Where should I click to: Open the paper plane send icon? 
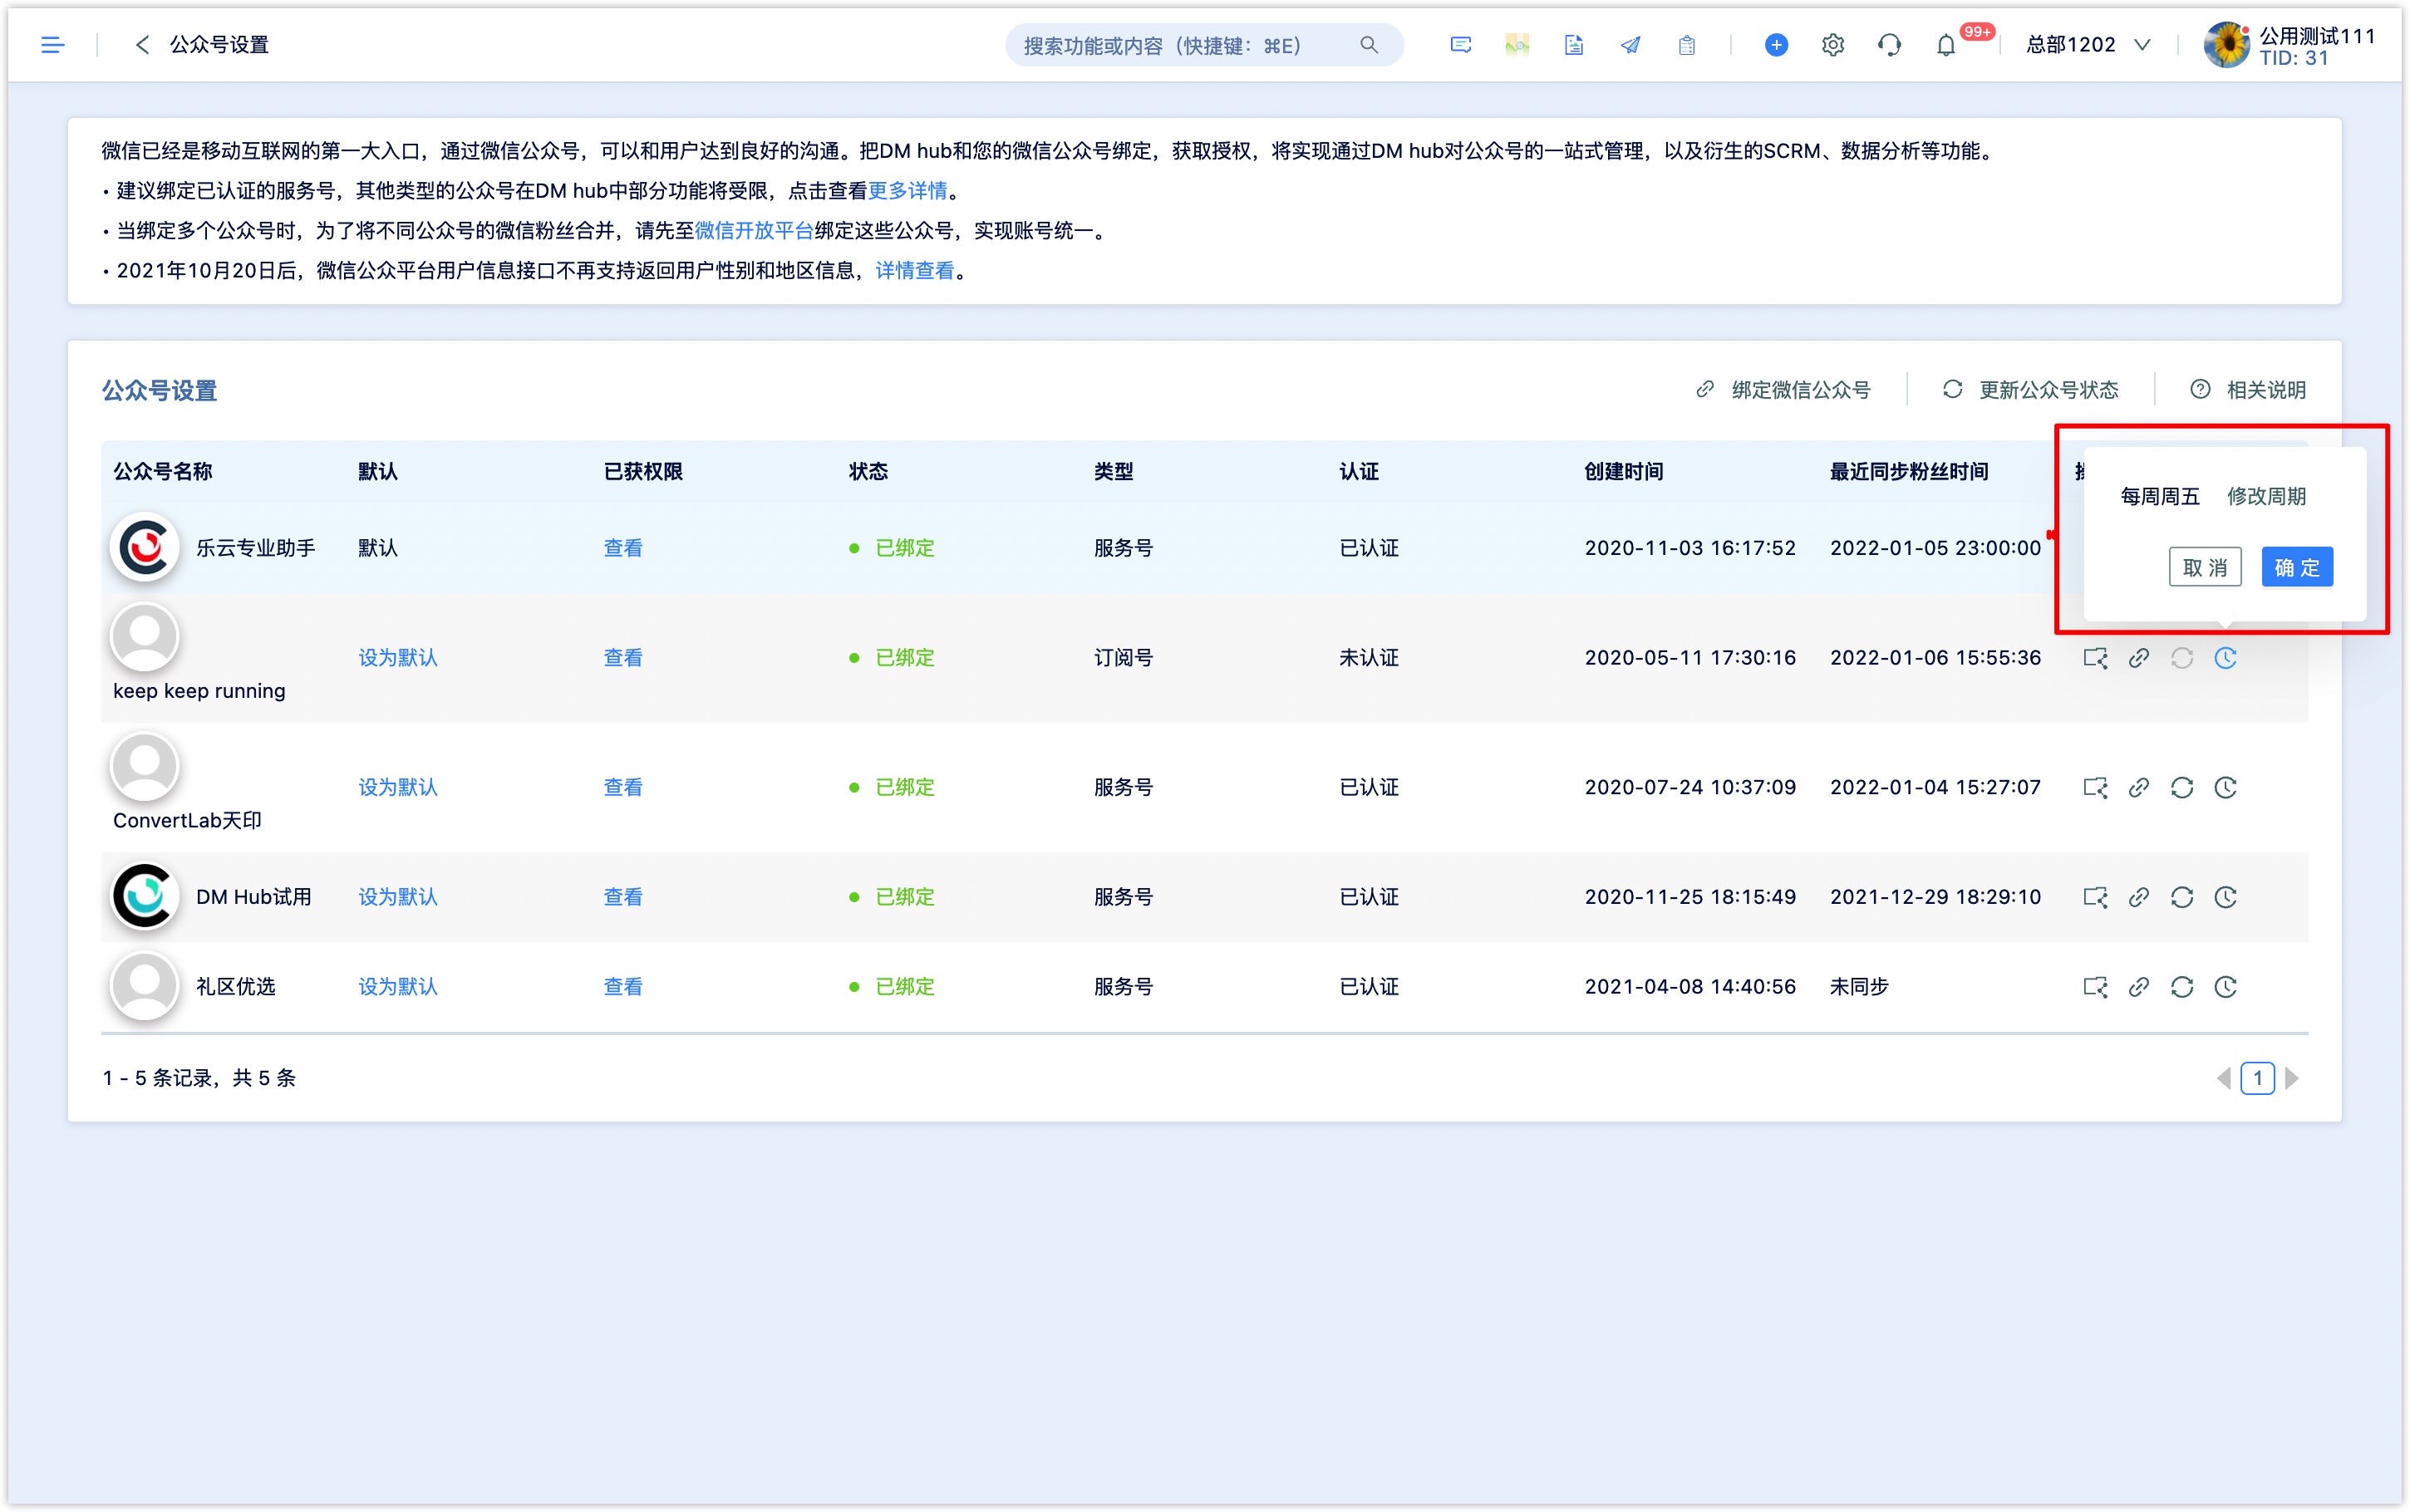tap(1630, 45)
